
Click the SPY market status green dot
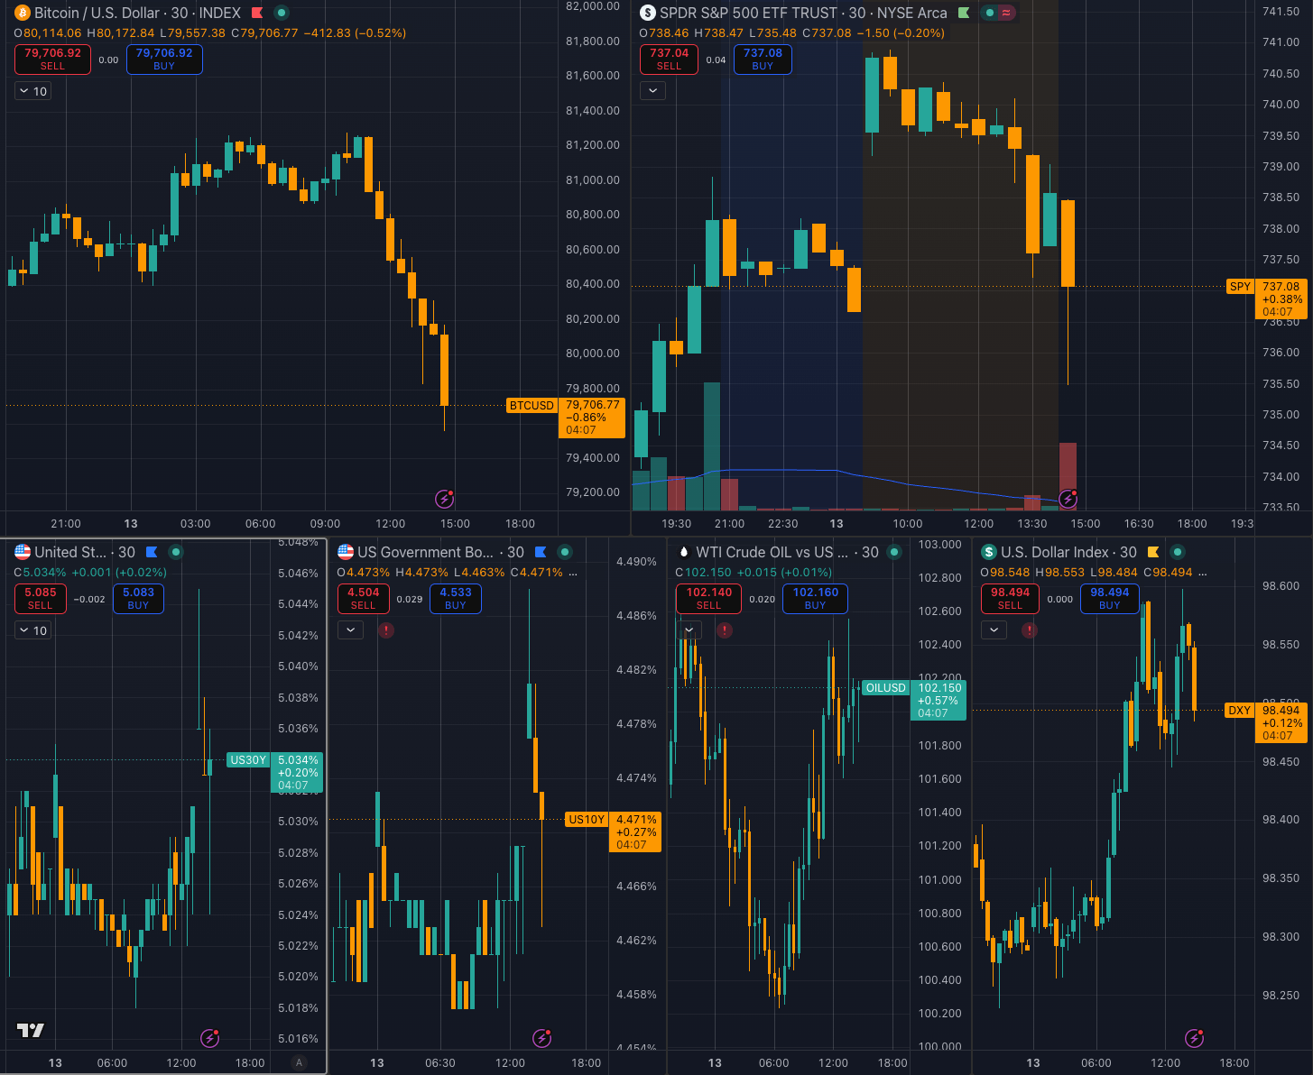(990, 13)
